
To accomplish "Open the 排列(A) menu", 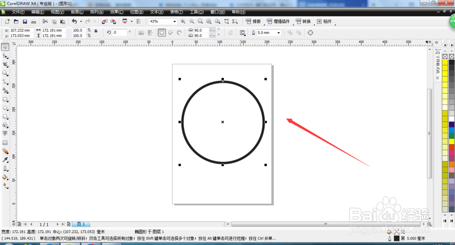I will click(x=96, y=12).
